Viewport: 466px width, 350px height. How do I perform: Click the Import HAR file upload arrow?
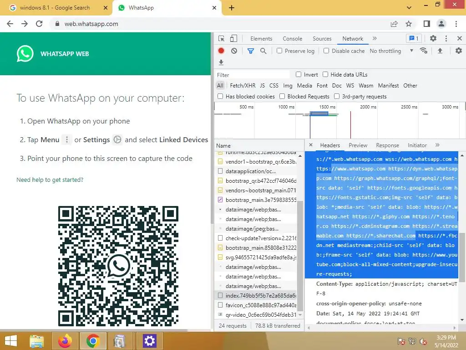pyautogui.click(x=440, y=51)
